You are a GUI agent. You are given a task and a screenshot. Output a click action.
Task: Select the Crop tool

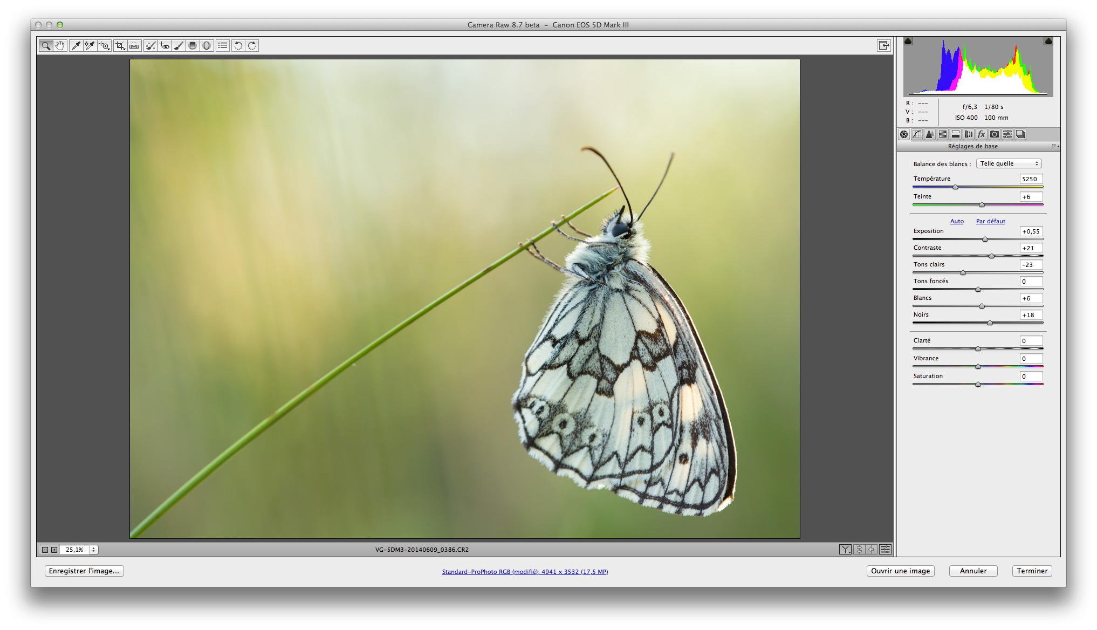(120, 46)
